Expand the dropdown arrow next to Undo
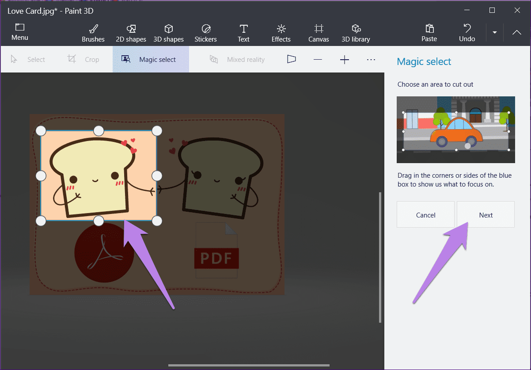The width and height of the screenshot is (531, 370). coord(495,33)
